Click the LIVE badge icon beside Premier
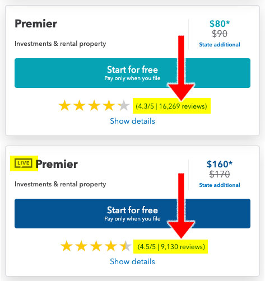Screen dimensions: 265x281 coord(24,163)
